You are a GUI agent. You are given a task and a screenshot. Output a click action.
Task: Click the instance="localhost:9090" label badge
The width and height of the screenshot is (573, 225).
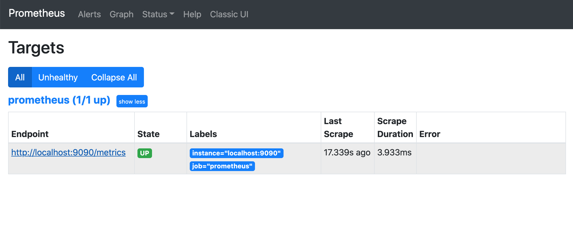(x=236, y=153)
